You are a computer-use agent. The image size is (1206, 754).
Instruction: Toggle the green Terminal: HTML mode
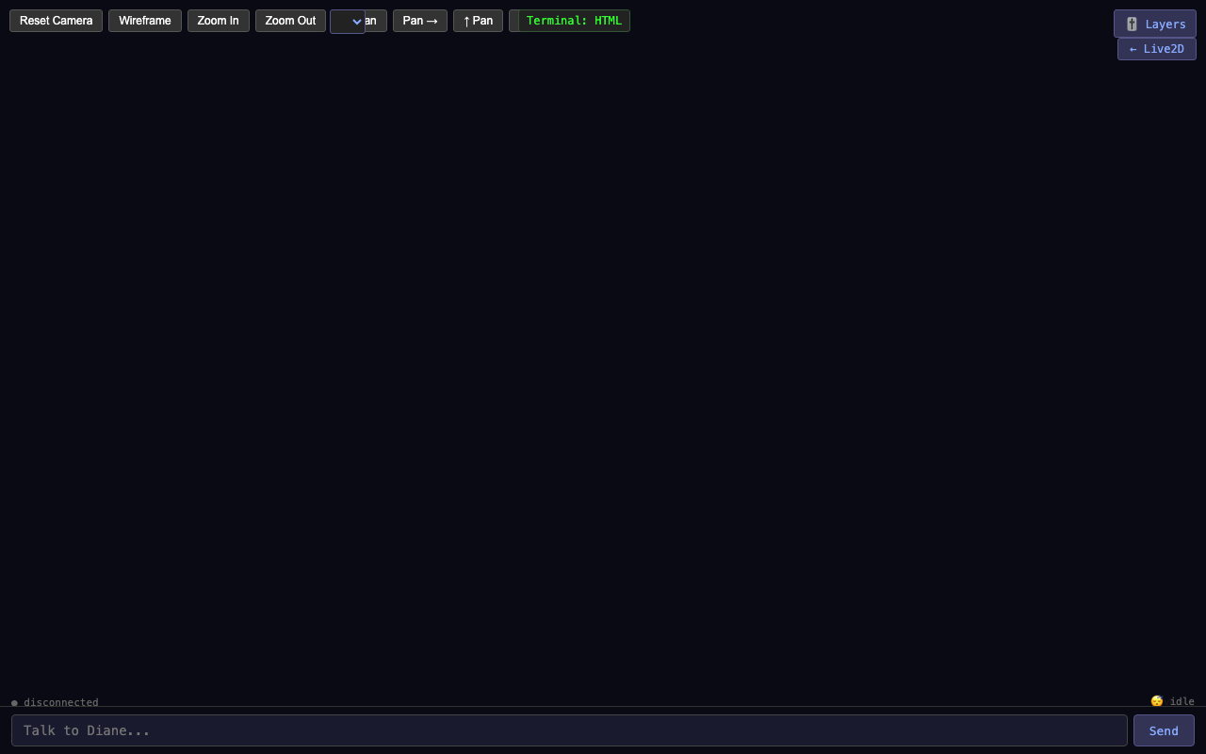574,21
